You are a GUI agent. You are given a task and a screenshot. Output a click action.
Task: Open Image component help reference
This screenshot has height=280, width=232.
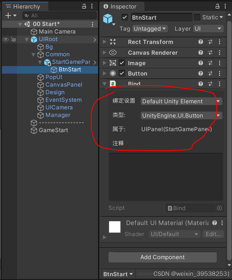[201, 63]
